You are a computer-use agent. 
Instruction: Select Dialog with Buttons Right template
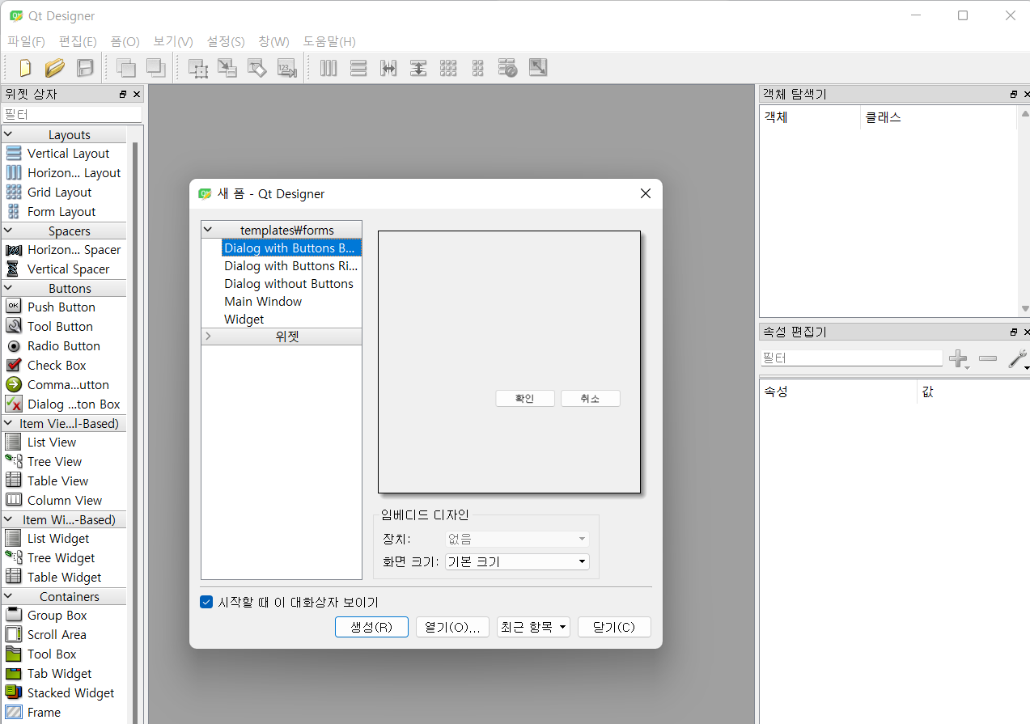click(290, 265)
